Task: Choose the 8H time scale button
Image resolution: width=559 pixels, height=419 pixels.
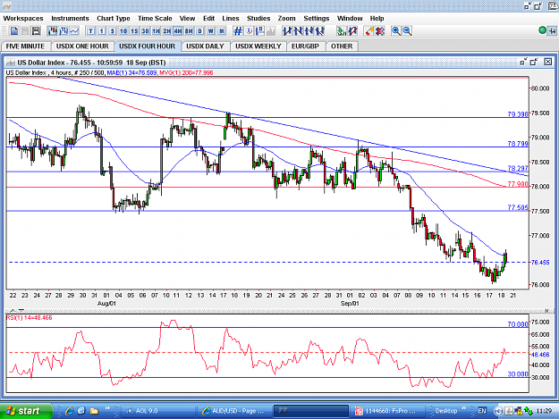Action: [189, 31]
